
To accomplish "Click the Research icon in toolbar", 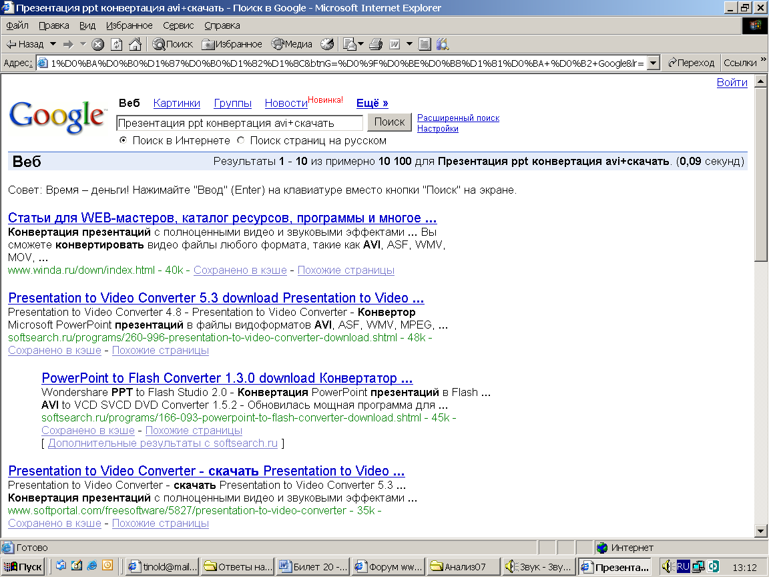I will tap(443, 45).
